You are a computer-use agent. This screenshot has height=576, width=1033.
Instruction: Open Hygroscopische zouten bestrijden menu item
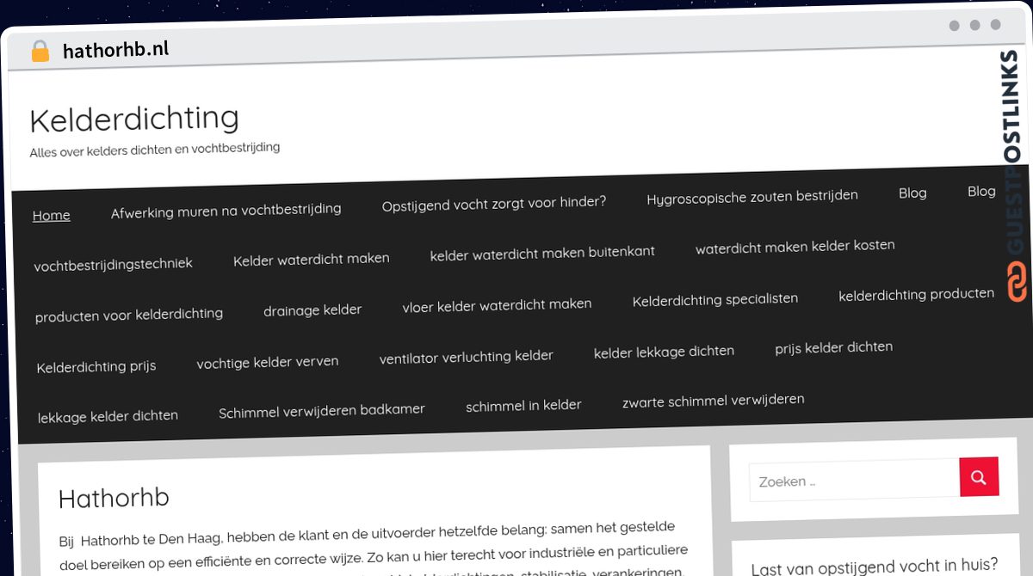click(752, 196)
